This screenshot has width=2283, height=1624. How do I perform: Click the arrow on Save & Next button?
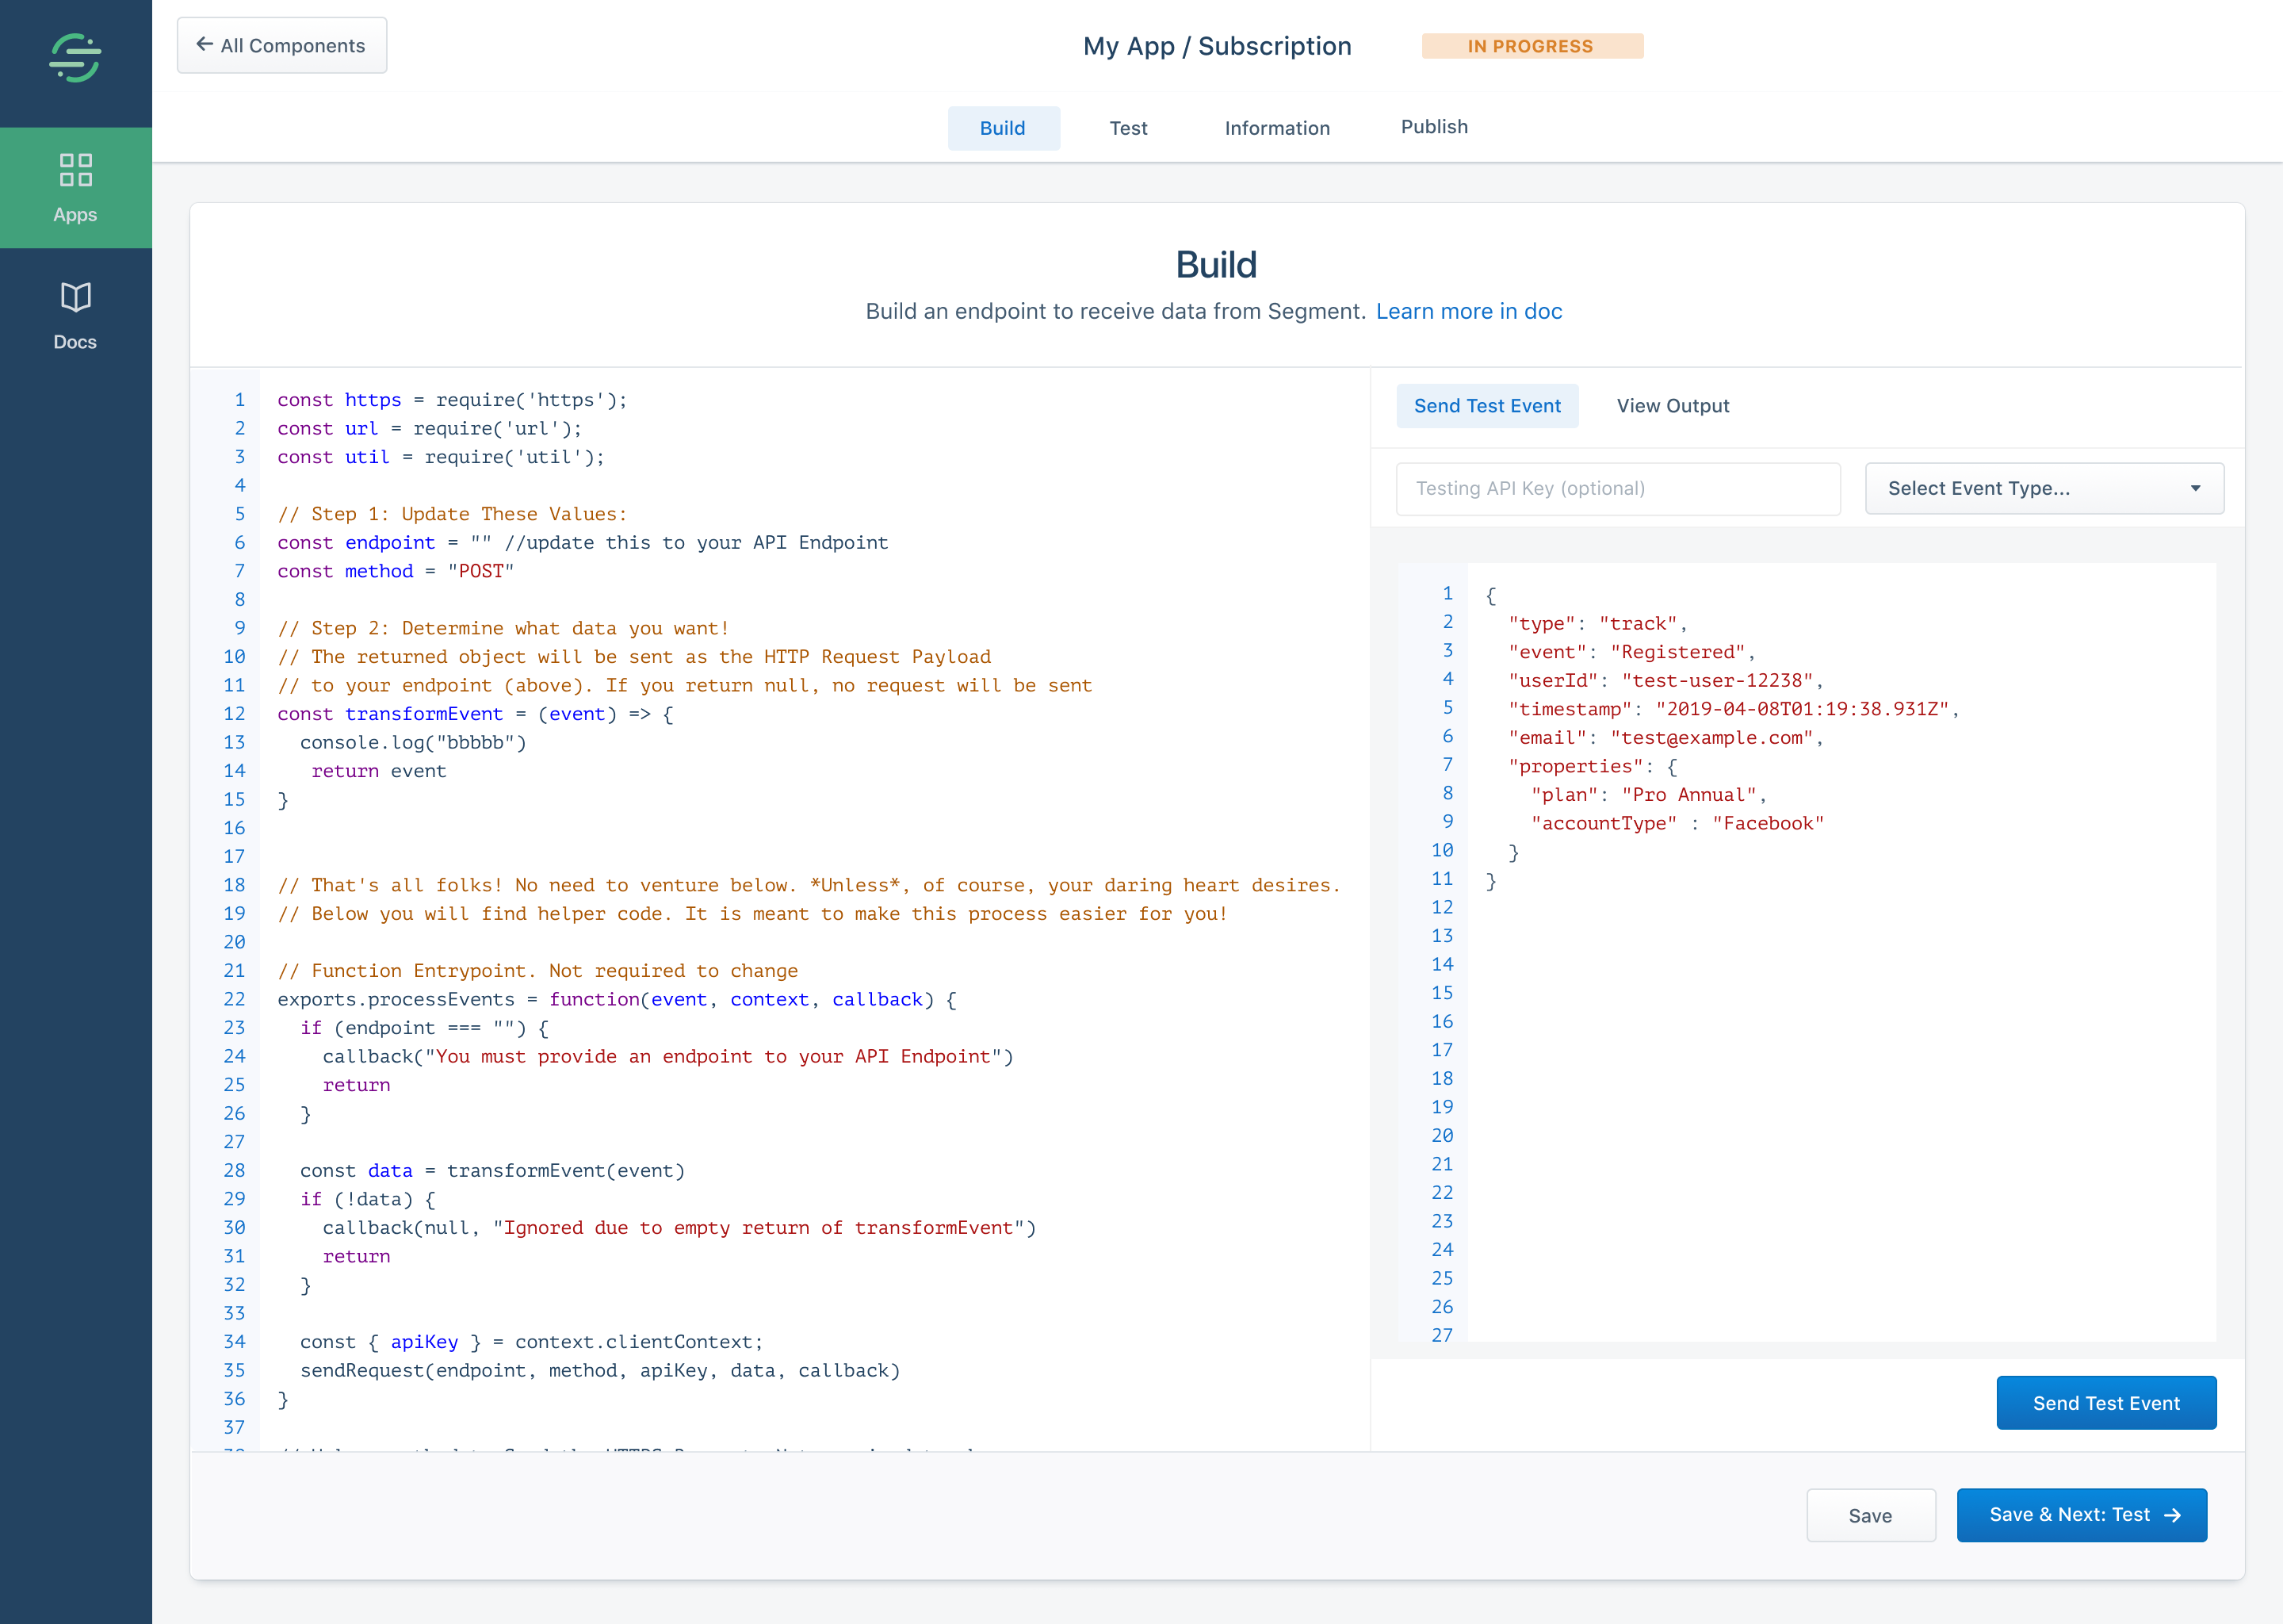click(x=2172, y=1515)
